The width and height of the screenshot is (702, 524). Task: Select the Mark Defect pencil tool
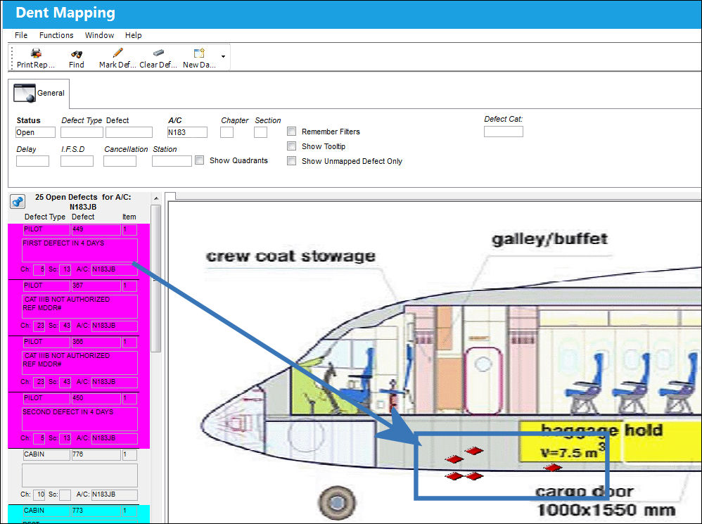(x=117, y=53)
